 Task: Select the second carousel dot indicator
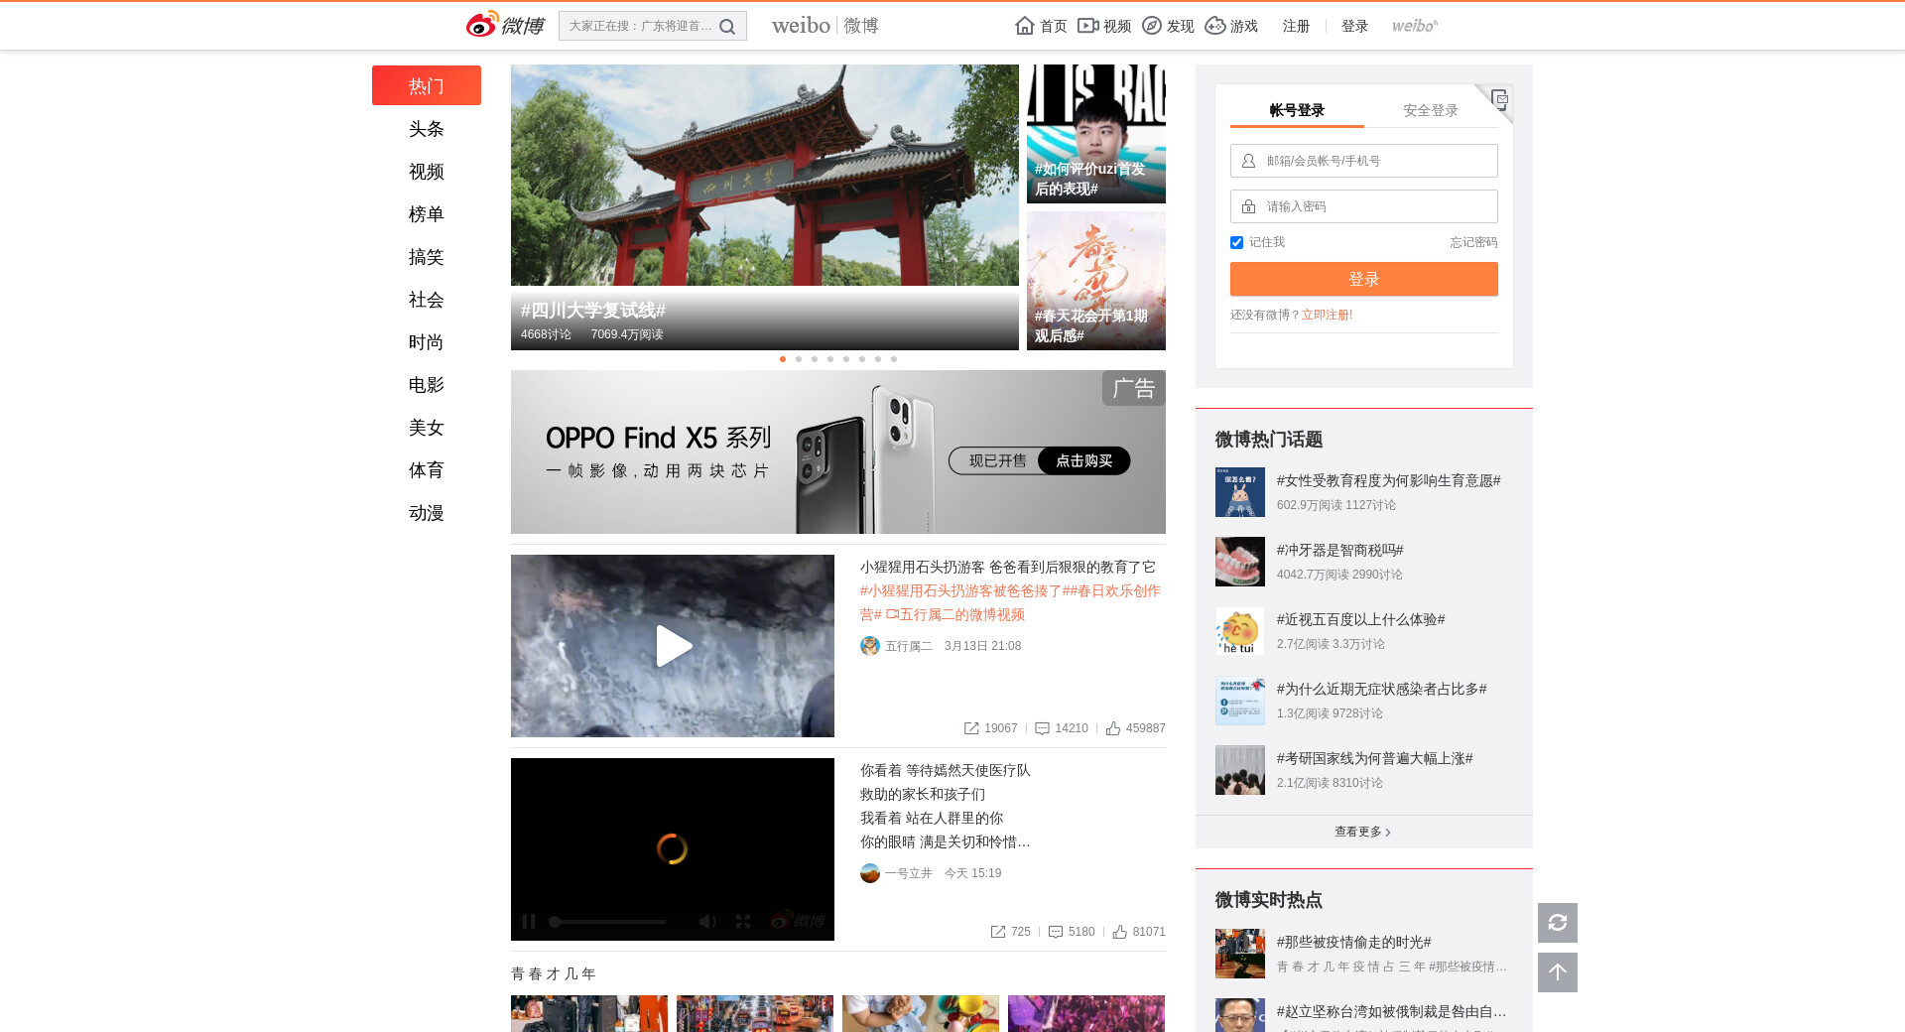coord(799,359)
